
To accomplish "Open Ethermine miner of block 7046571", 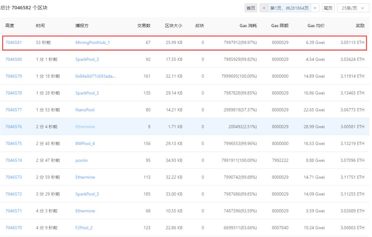I will (85, 211).
